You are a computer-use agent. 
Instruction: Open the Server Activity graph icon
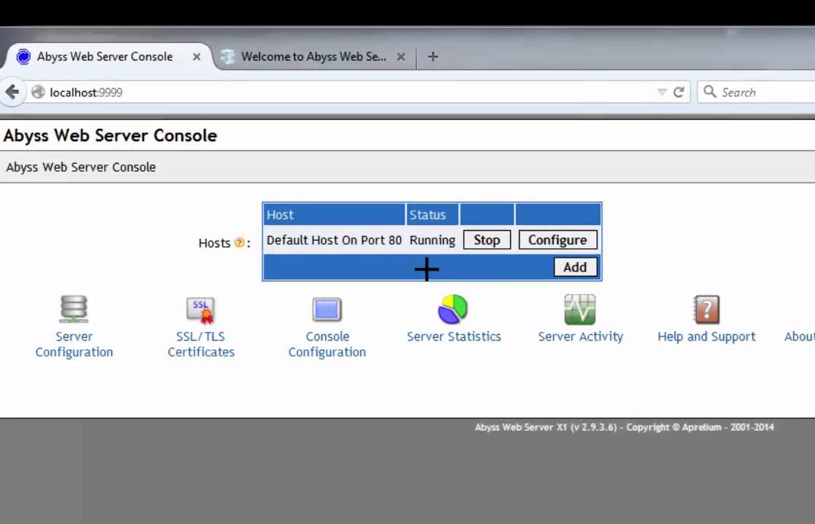click(x=580, y=309)
